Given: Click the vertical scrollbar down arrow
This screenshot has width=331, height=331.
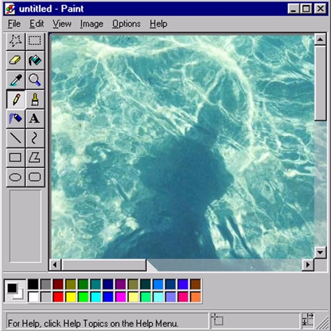Looking at the screenshot, I should click(320, 252).
